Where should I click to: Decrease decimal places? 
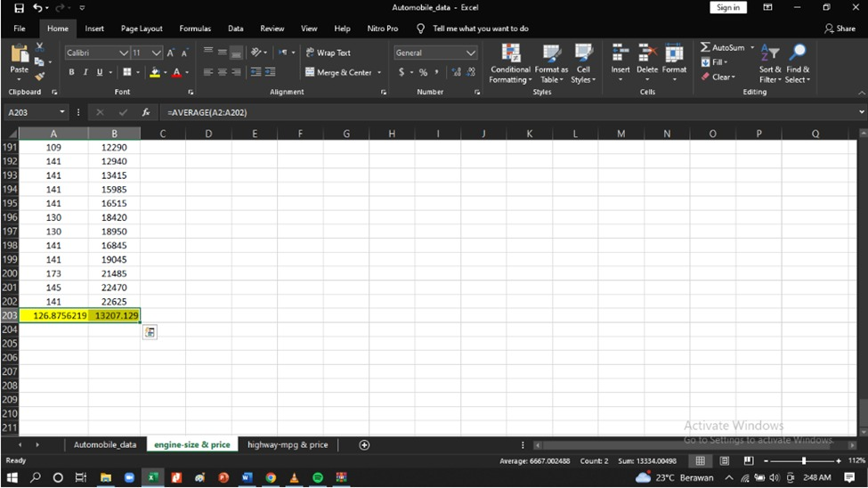point(471,72)
